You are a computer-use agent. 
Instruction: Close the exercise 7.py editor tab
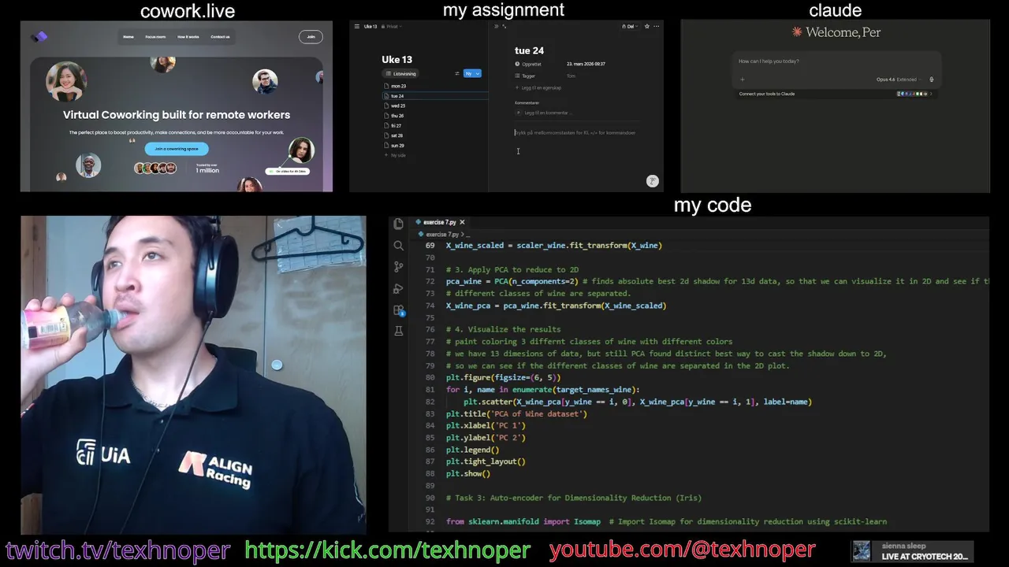click(462, 222)
